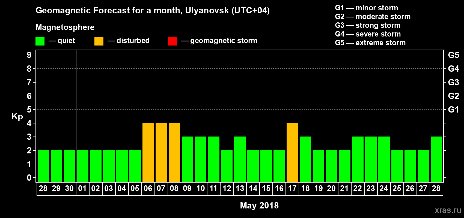Click the 'G3 — strong storm' legend line

[368, 25]
